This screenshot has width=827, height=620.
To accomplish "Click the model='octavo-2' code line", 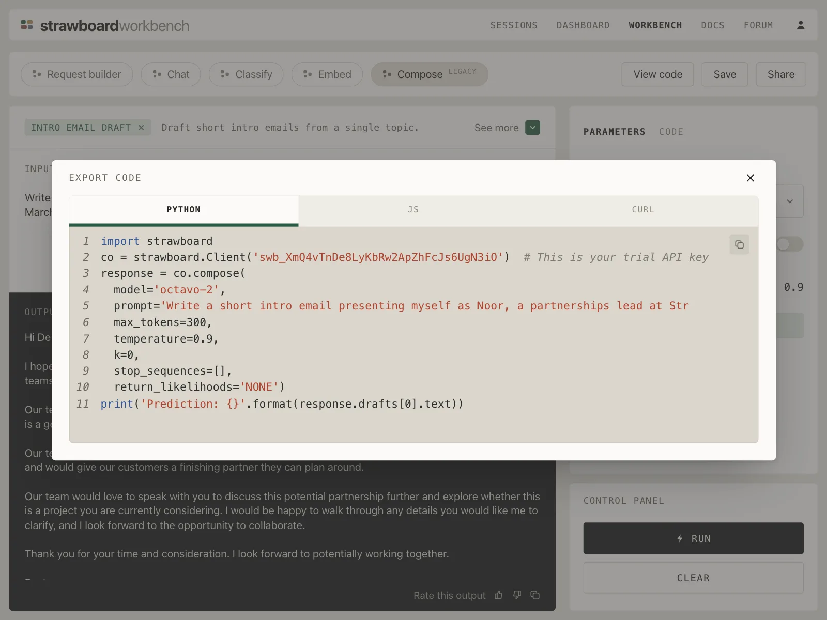I will point(170,290).
